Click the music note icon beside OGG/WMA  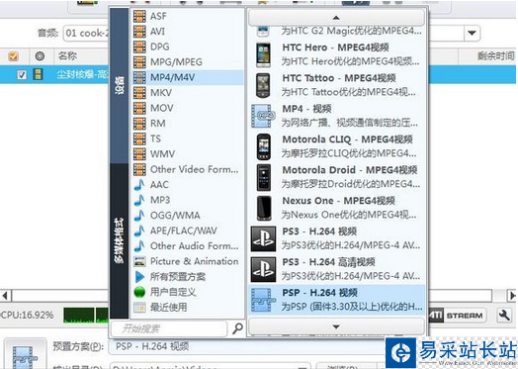click(139, 216)
